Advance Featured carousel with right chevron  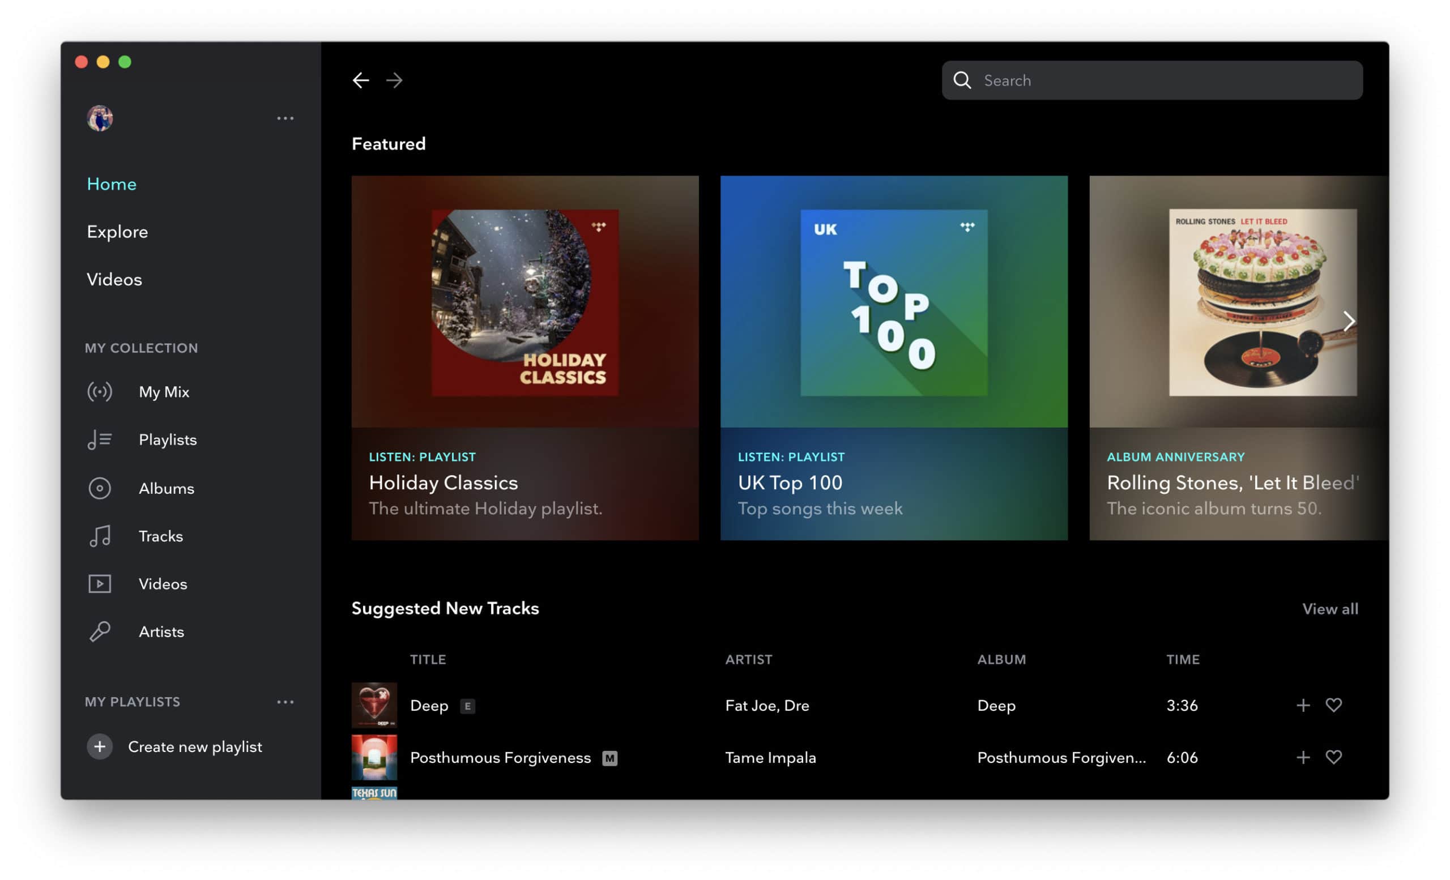tap(1347, 321)
